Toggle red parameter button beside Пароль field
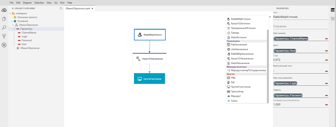This screenshot has height=127, width=336. (x=326, y=96)
